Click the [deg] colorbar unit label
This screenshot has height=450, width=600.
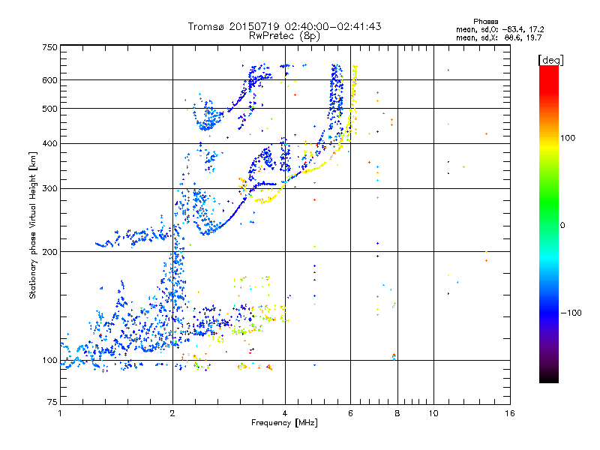click(549, 59)
